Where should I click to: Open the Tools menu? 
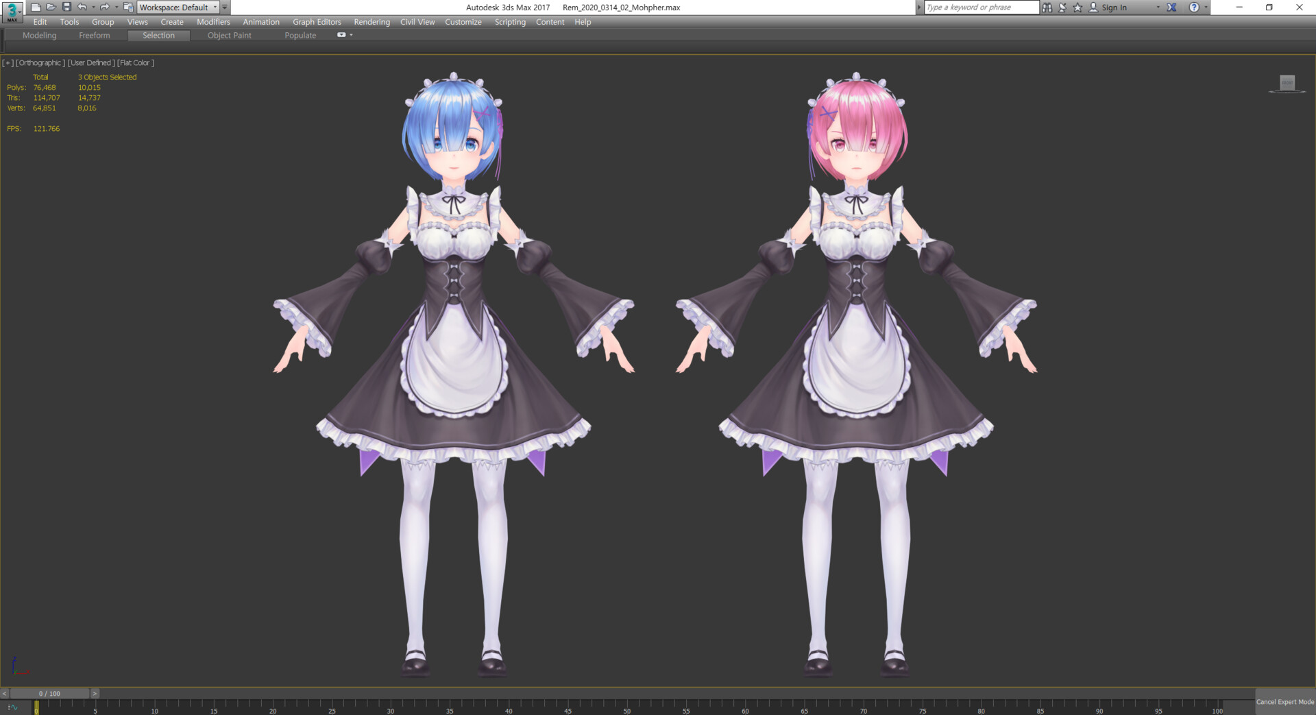69,22
